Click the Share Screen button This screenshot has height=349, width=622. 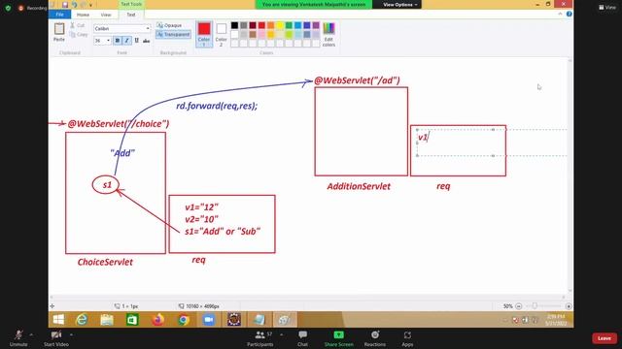coord(339,338)
